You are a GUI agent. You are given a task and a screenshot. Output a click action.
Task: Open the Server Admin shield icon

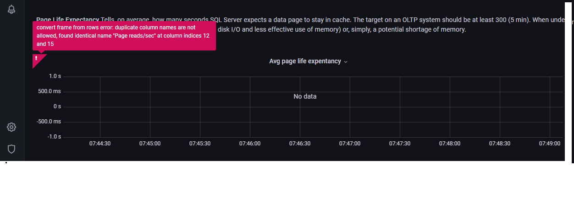point(12,149)
